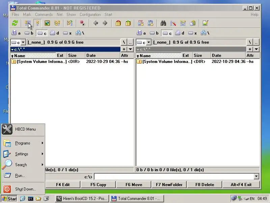Go to parent directory in right panel
Image resolution: width=270 pixels, height=203 pixels.
pos(256,42)
